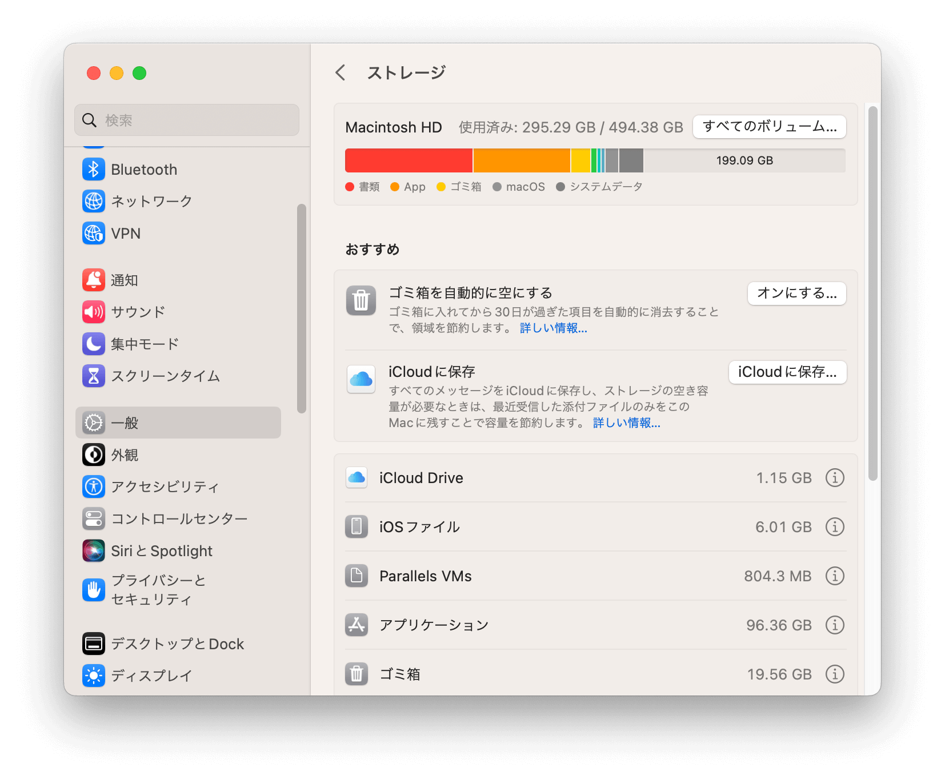945x780 pixels.
Task: Click the yellow ゴミ箱 storage bar segment
Action: (581, 160)
